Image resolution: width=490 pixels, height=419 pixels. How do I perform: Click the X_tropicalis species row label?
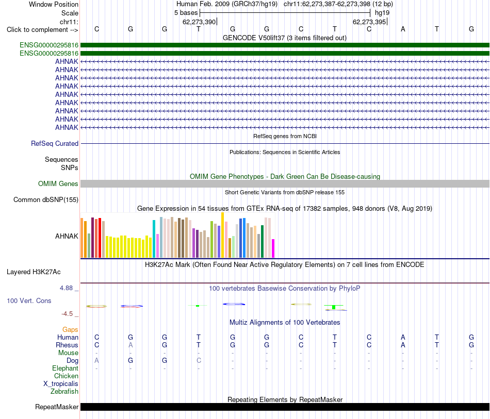[x=61, y=384]
